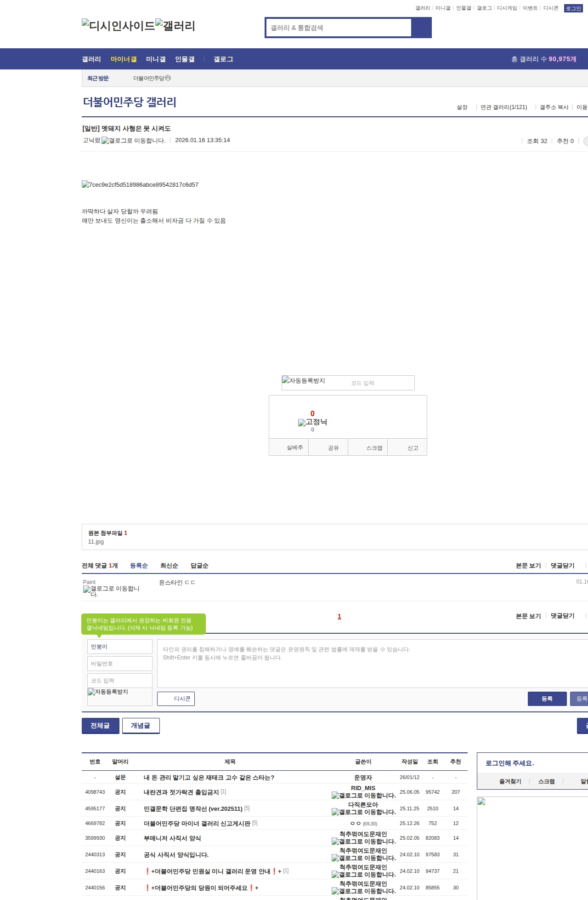Focus the 비밀번호 field
The image size is (588, 900).
pos(120,664)
